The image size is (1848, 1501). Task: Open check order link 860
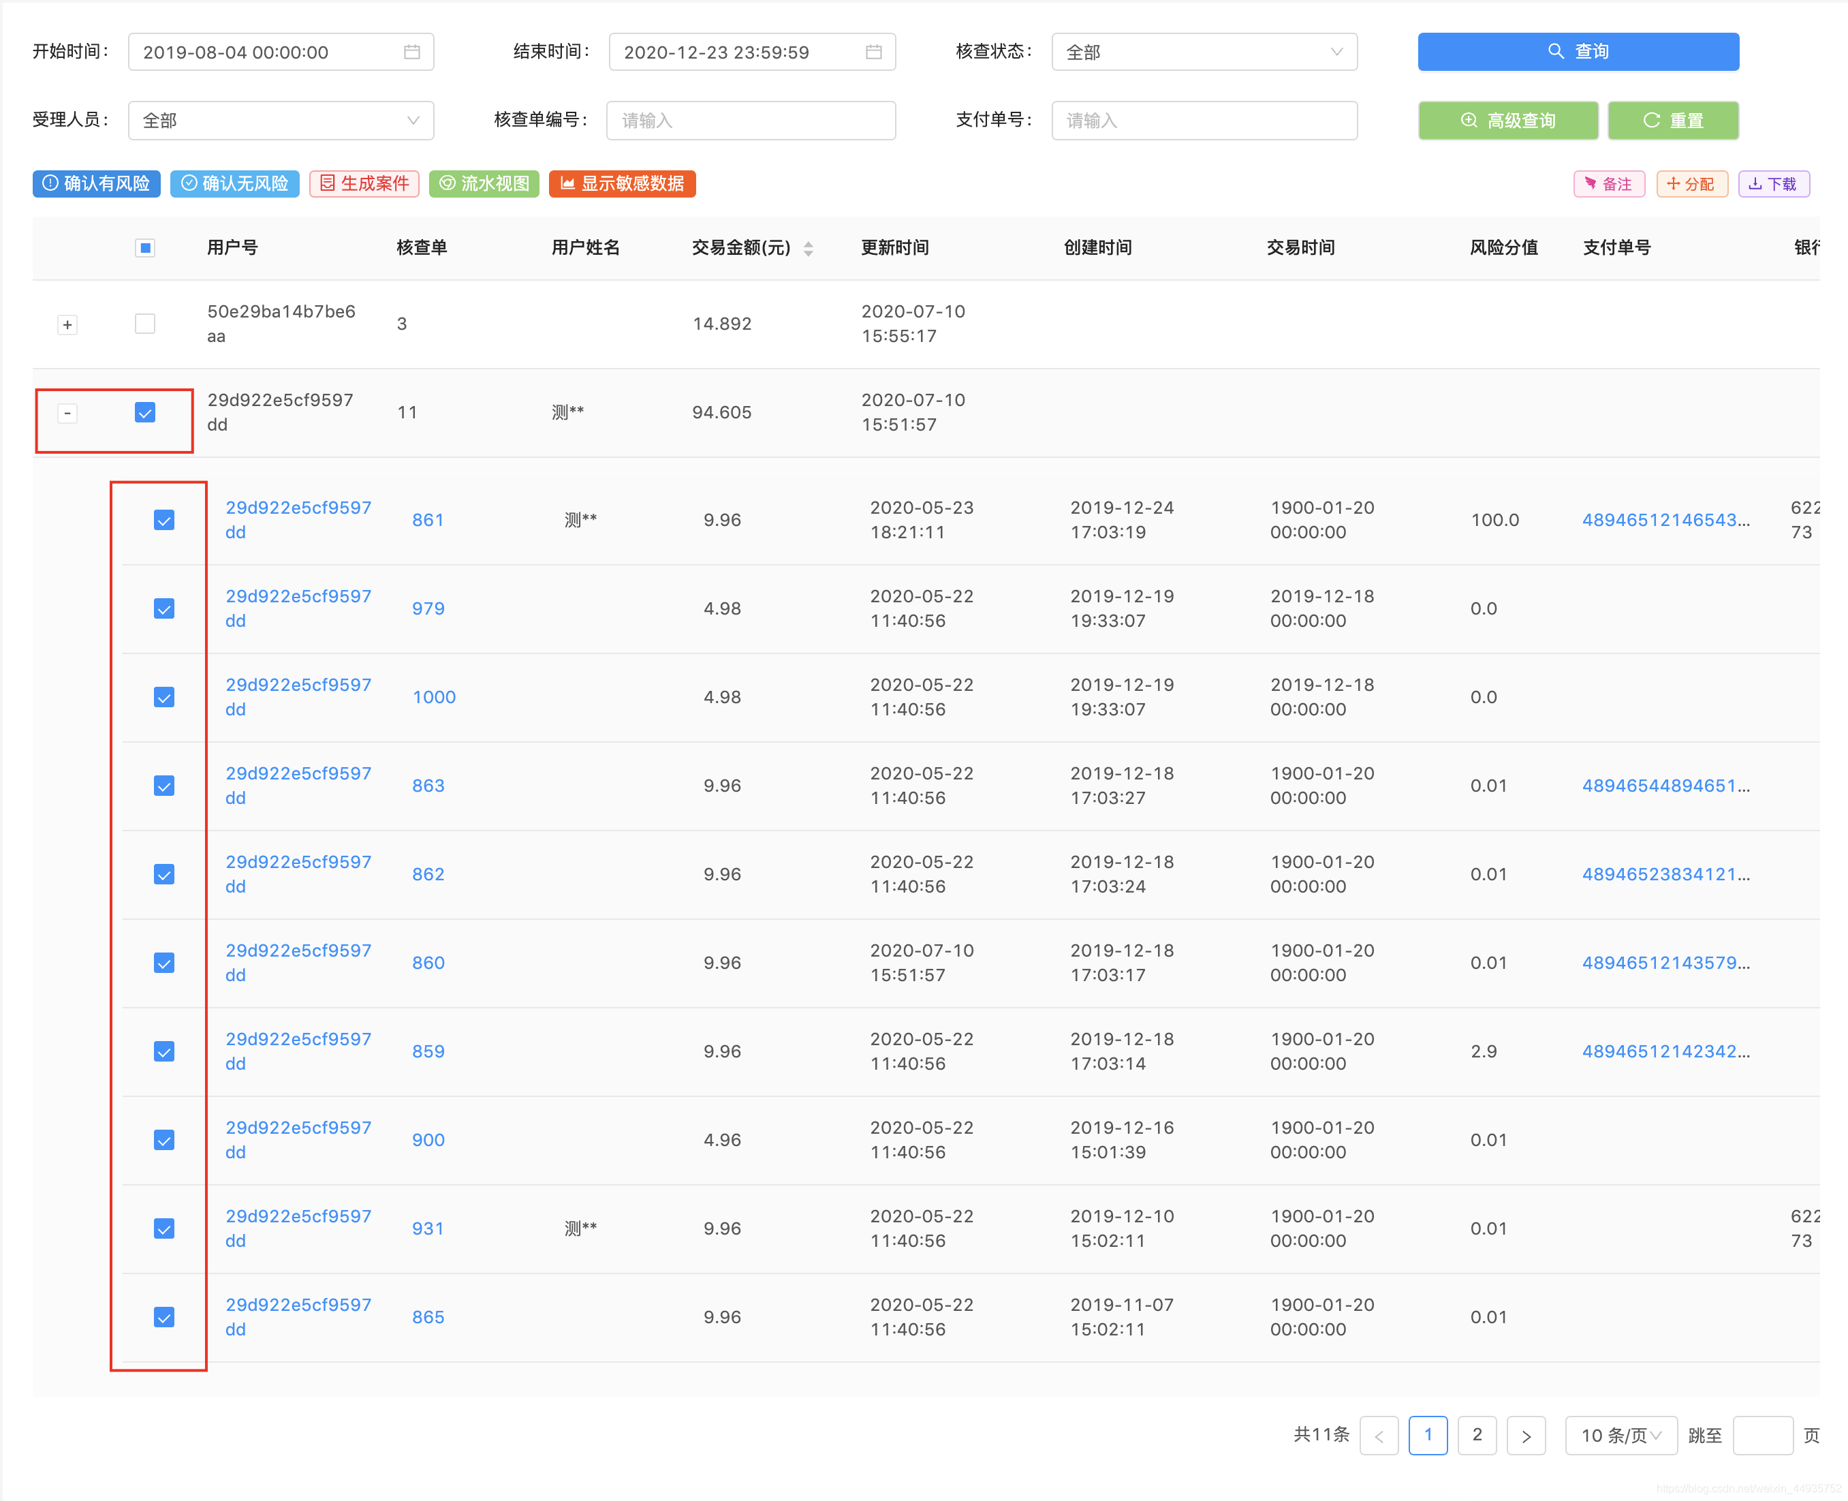[428, 963]
